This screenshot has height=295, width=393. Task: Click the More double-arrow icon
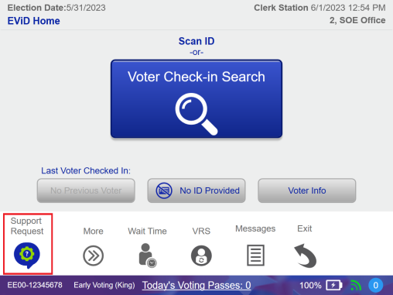(94, 256)
